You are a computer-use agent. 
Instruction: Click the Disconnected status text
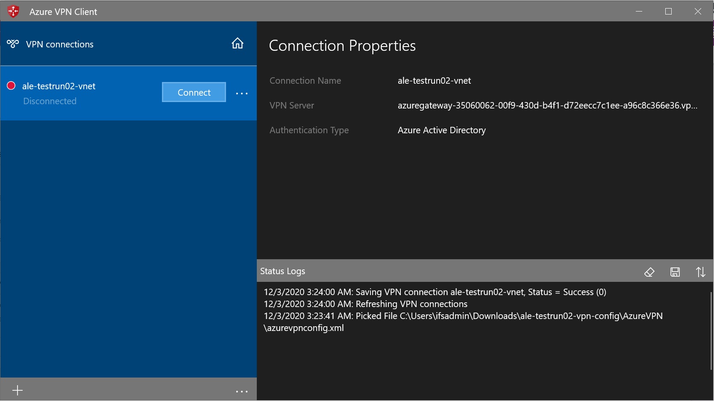[50, 101]
